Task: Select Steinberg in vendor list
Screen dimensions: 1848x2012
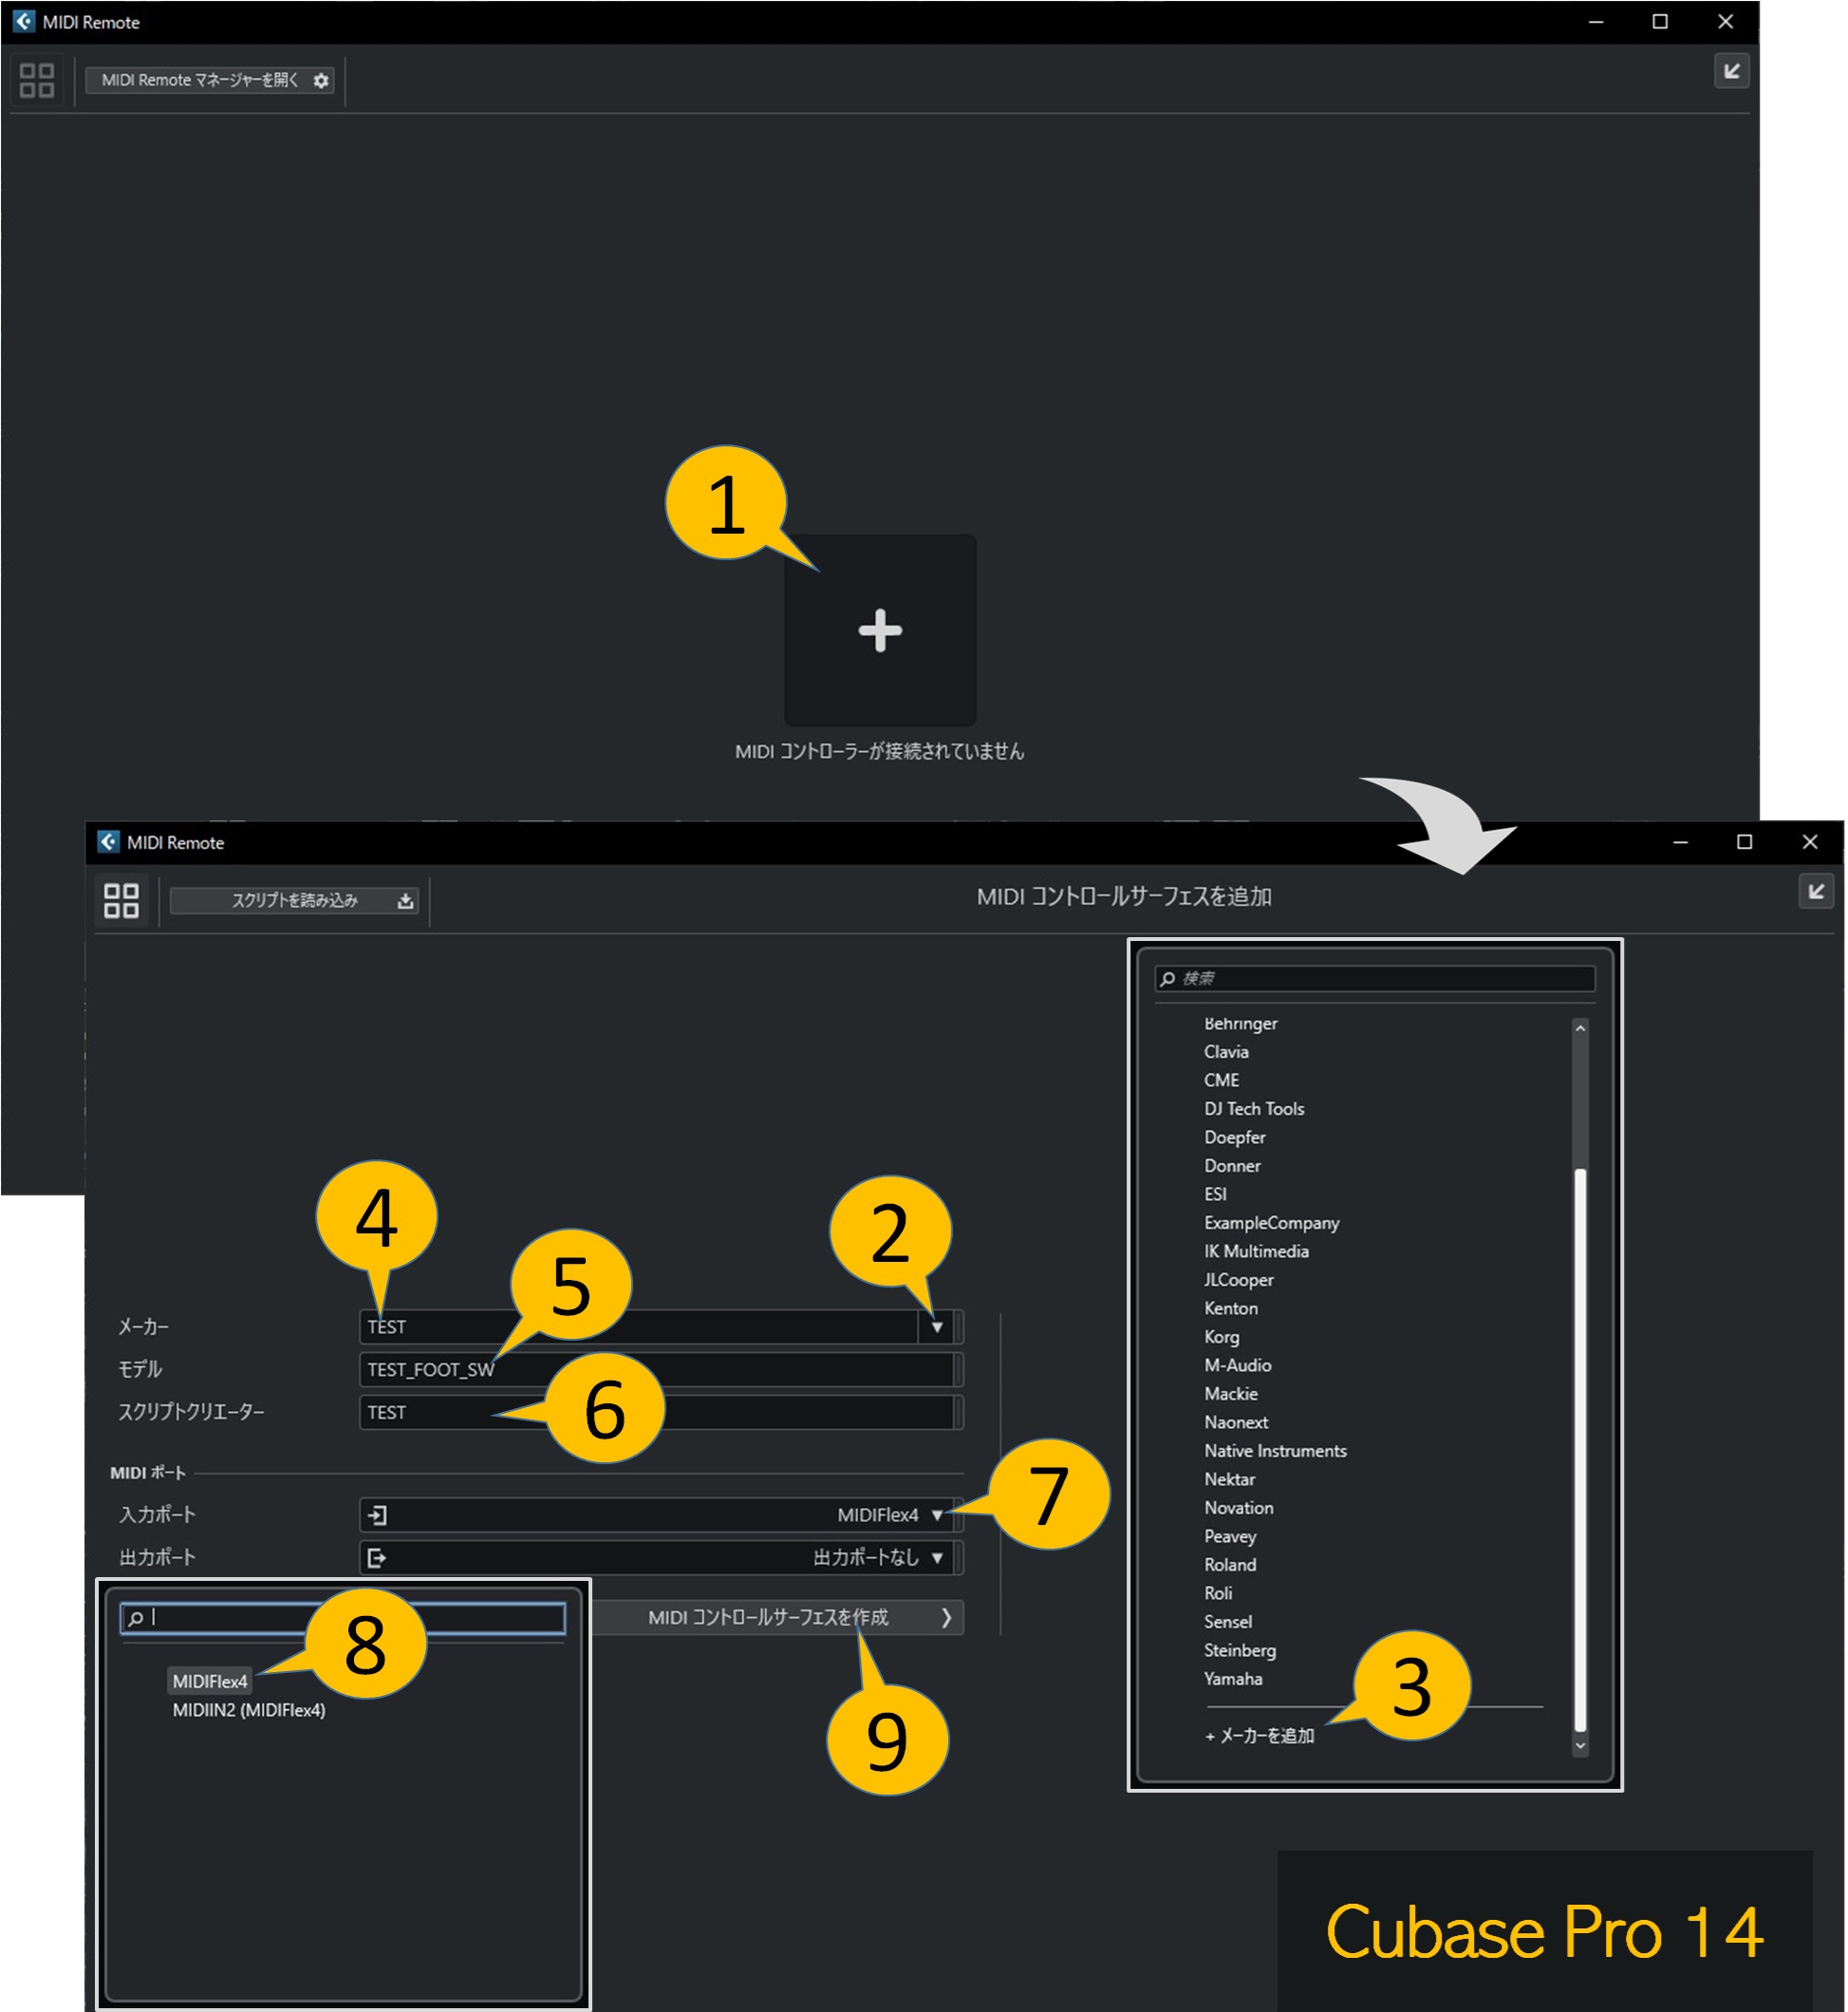Action: click(1240, 1651)
